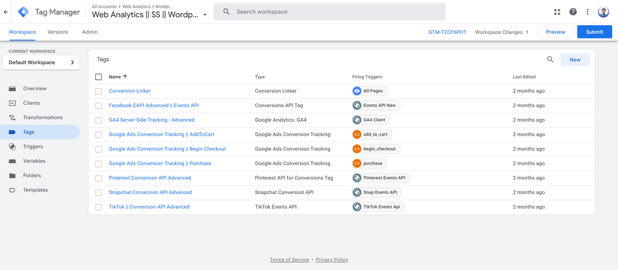Open the Terms of Service link
This screenshot has width=618, height=270.
click(289, 260)
